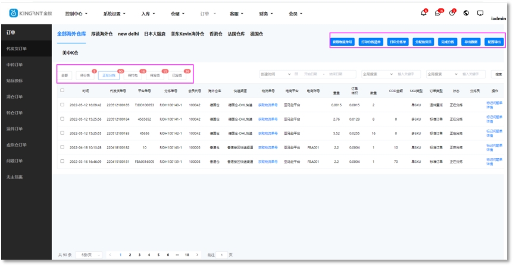
Task: Open the 6条/页 page size dropdown
Action: coord(89,255)
